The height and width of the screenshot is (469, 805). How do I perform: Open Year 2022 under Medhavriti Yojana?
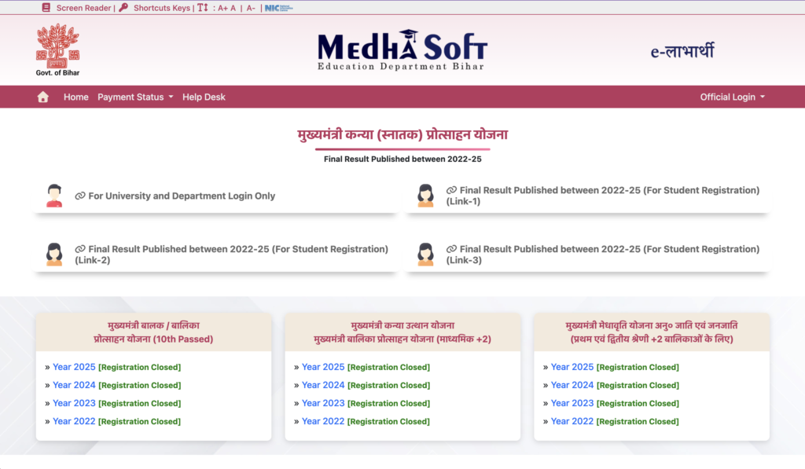coord(572,421)
